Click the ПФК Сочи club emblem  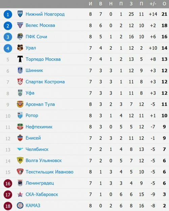pyautogui.click(x=20, y=36)
